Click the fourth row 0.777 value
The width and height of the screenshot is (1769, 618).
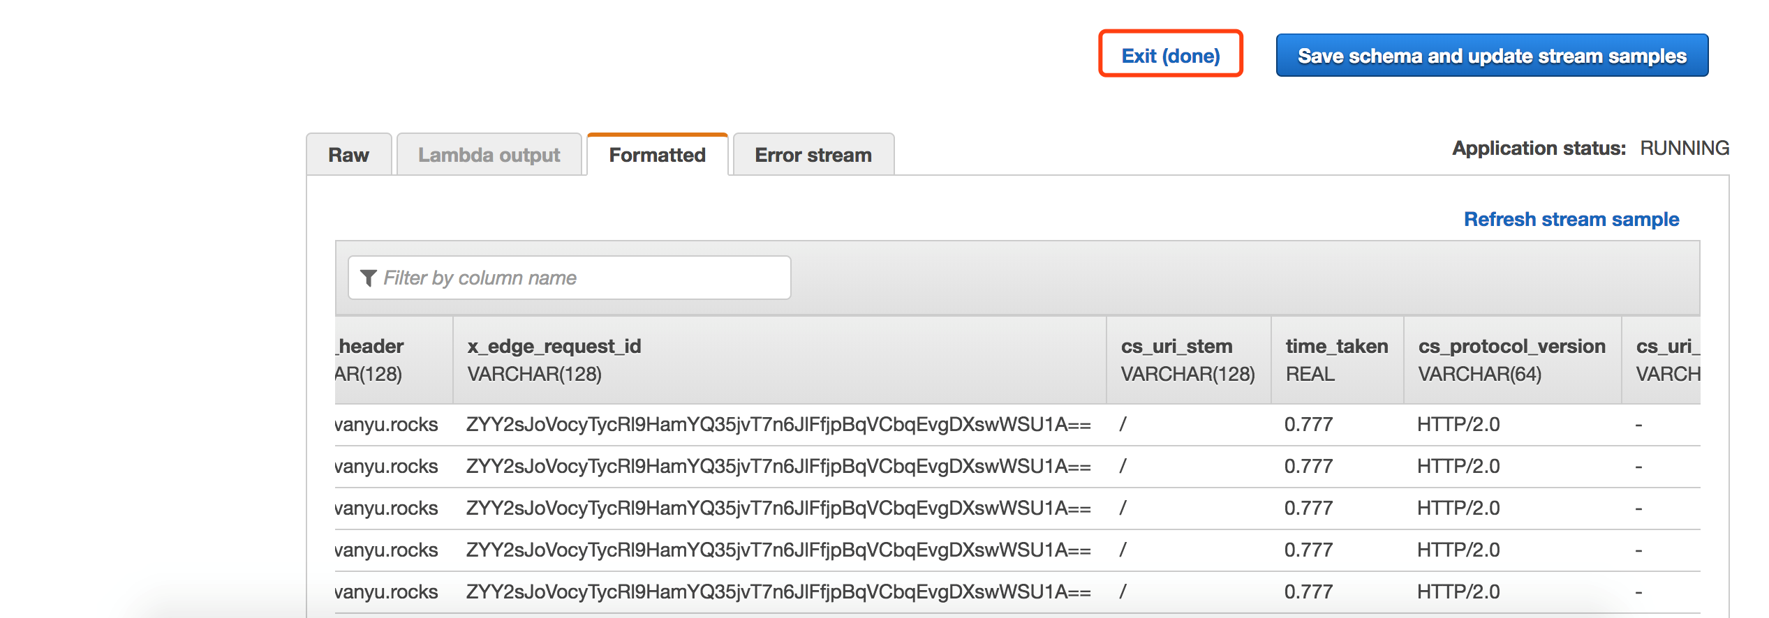[x=1308, y=550]
